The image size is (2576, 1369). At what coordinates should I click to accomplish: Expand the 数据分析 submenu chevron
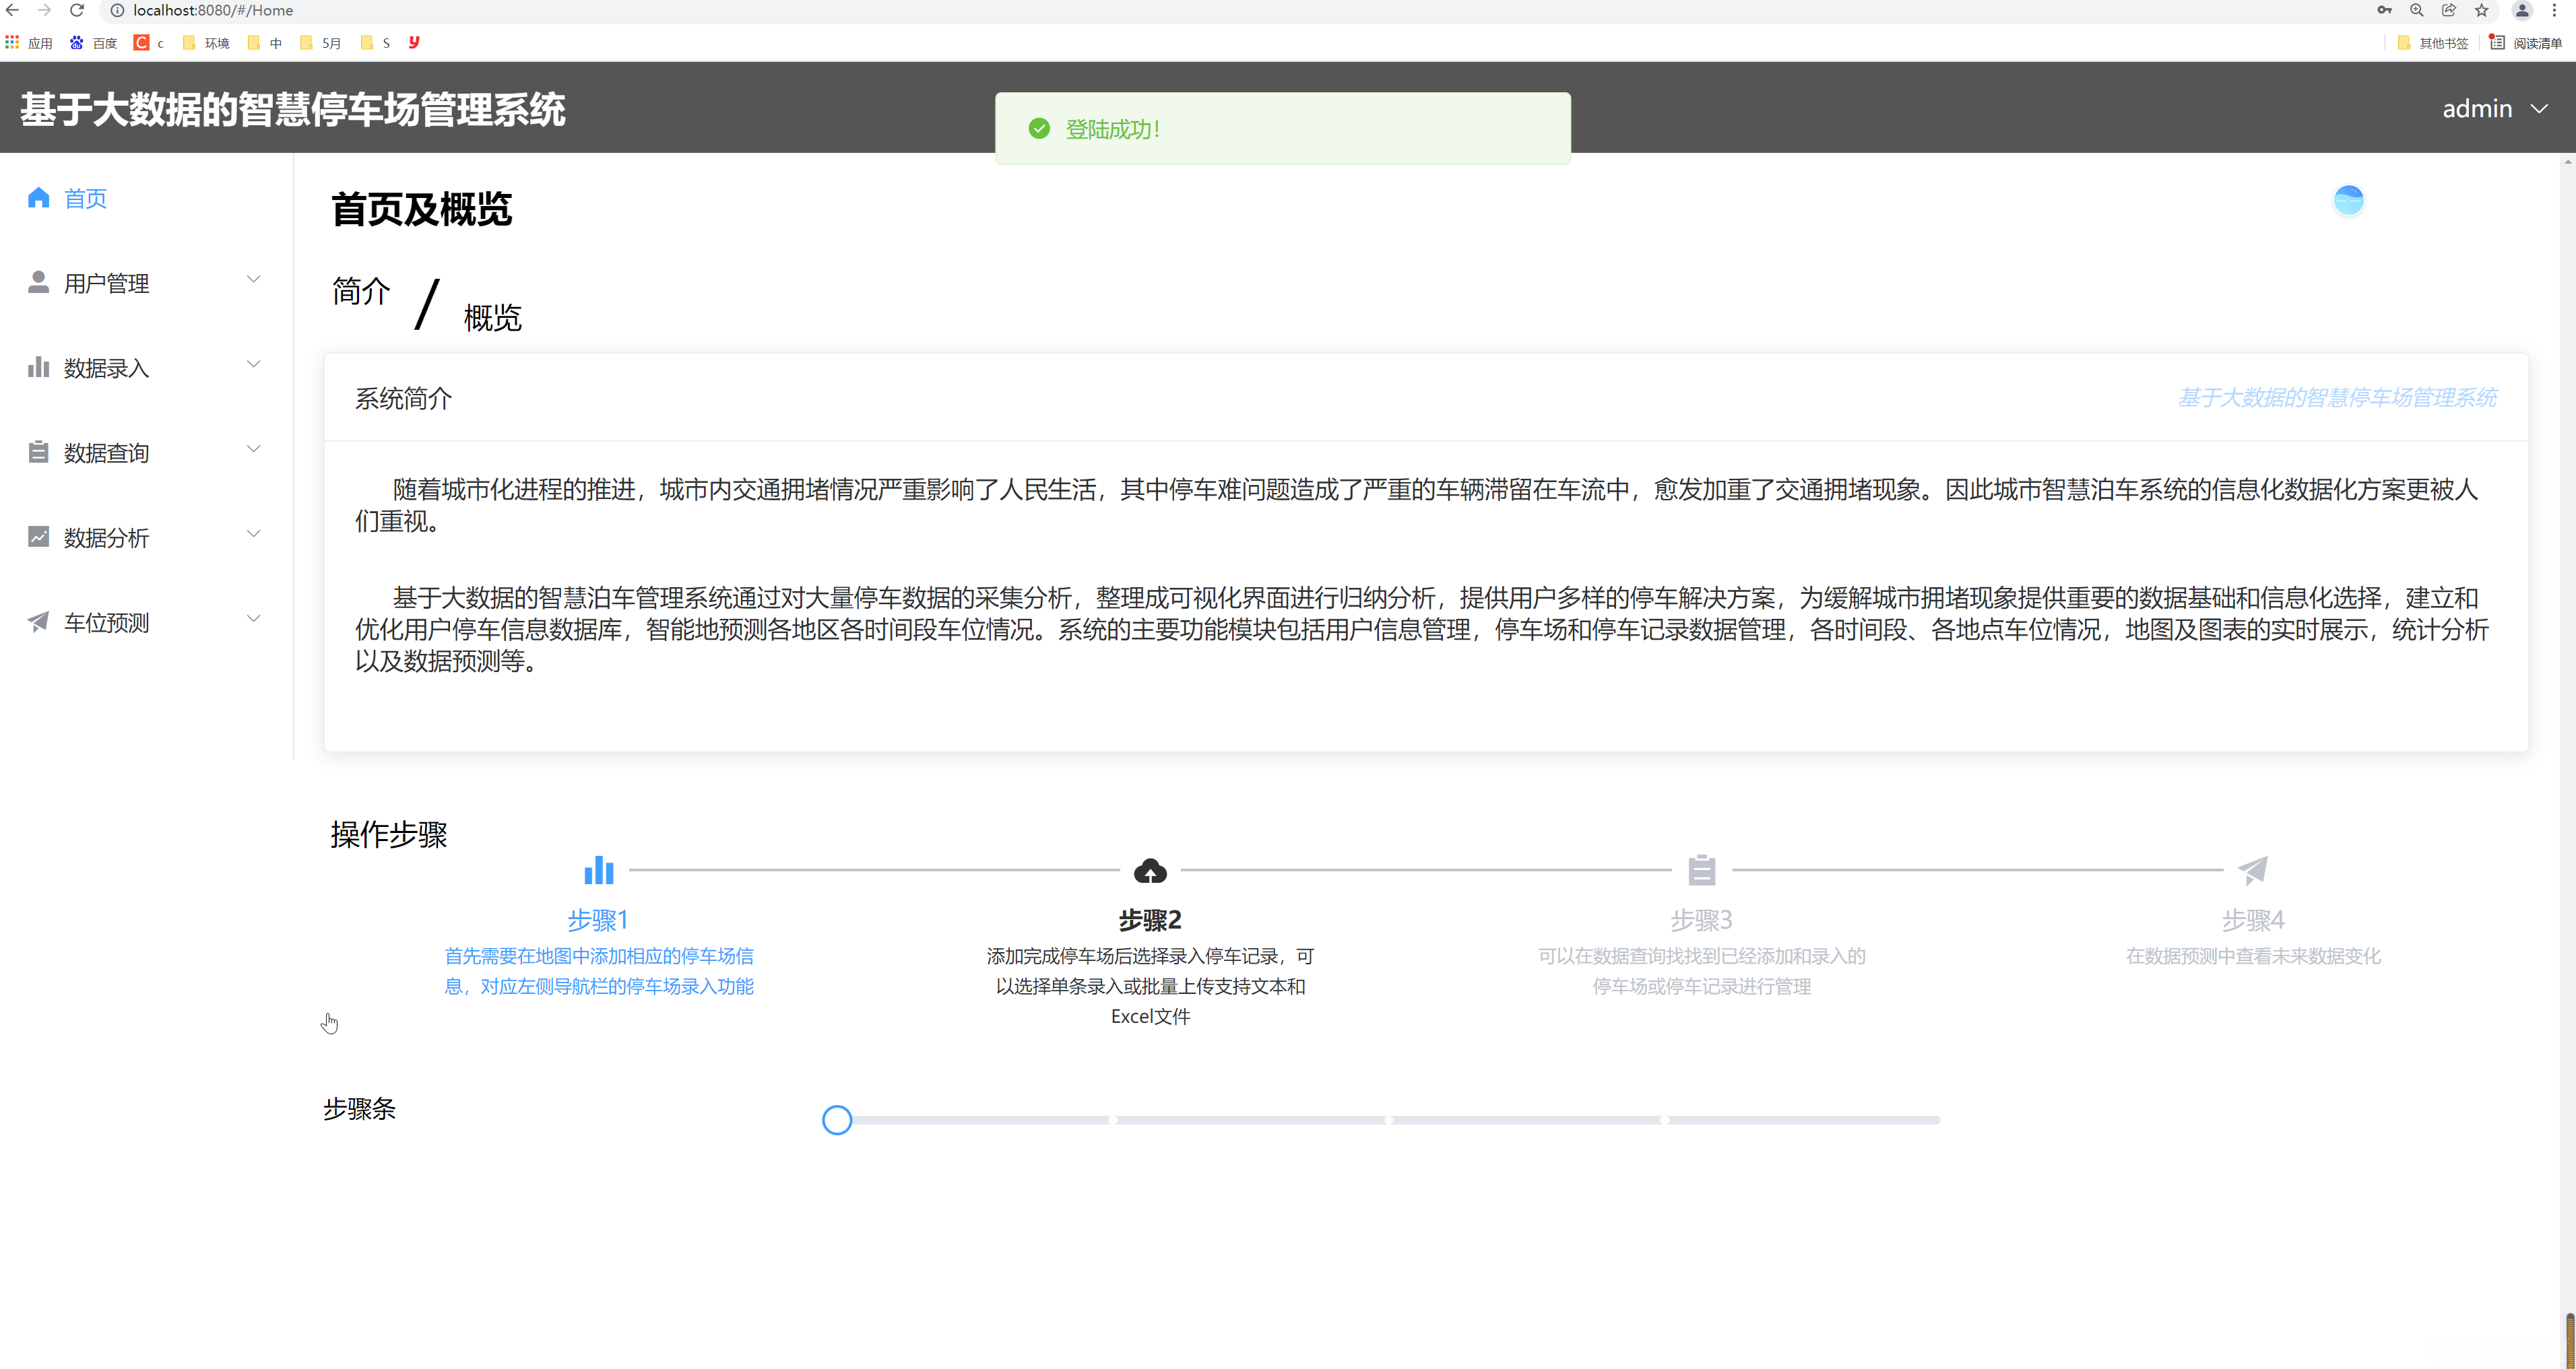click(254, 535)
